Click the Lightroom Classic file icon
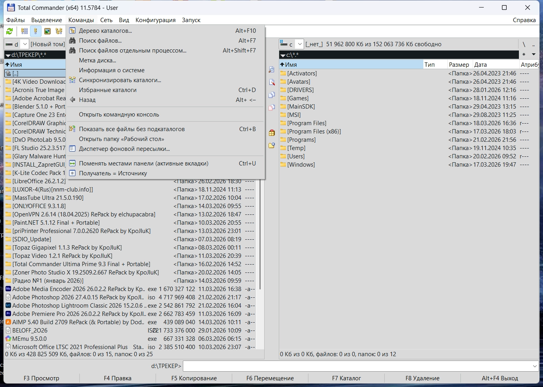Image resolution: width=543 pixels, height=387 pixels. 8,305
